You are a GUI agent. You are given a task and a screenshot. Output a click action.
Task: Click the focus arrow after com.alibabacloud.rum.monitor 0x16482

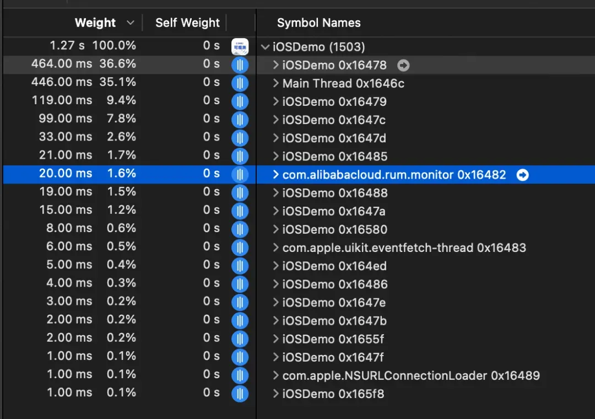[522, 175]
